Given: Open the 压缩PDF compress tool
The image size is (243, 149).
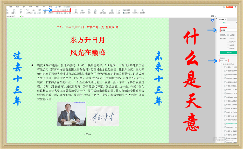Looking at the screenshot, I should [x=82, y=11].
